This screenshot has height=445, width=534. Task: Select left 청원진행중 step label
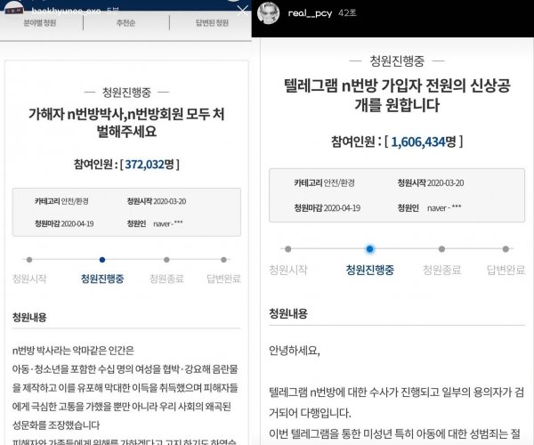(102, 279)
